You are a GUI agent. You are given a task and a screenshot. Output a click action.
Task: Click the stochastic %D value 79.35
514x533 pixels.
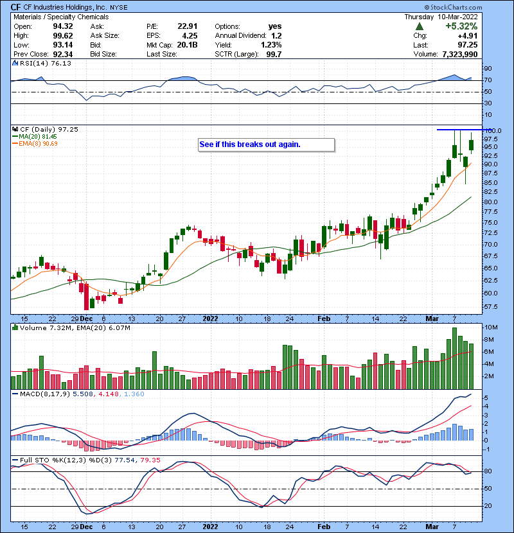coord(150,460)
